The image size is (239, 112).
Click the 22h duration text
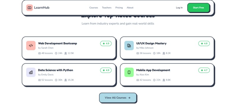coord(158,80)
